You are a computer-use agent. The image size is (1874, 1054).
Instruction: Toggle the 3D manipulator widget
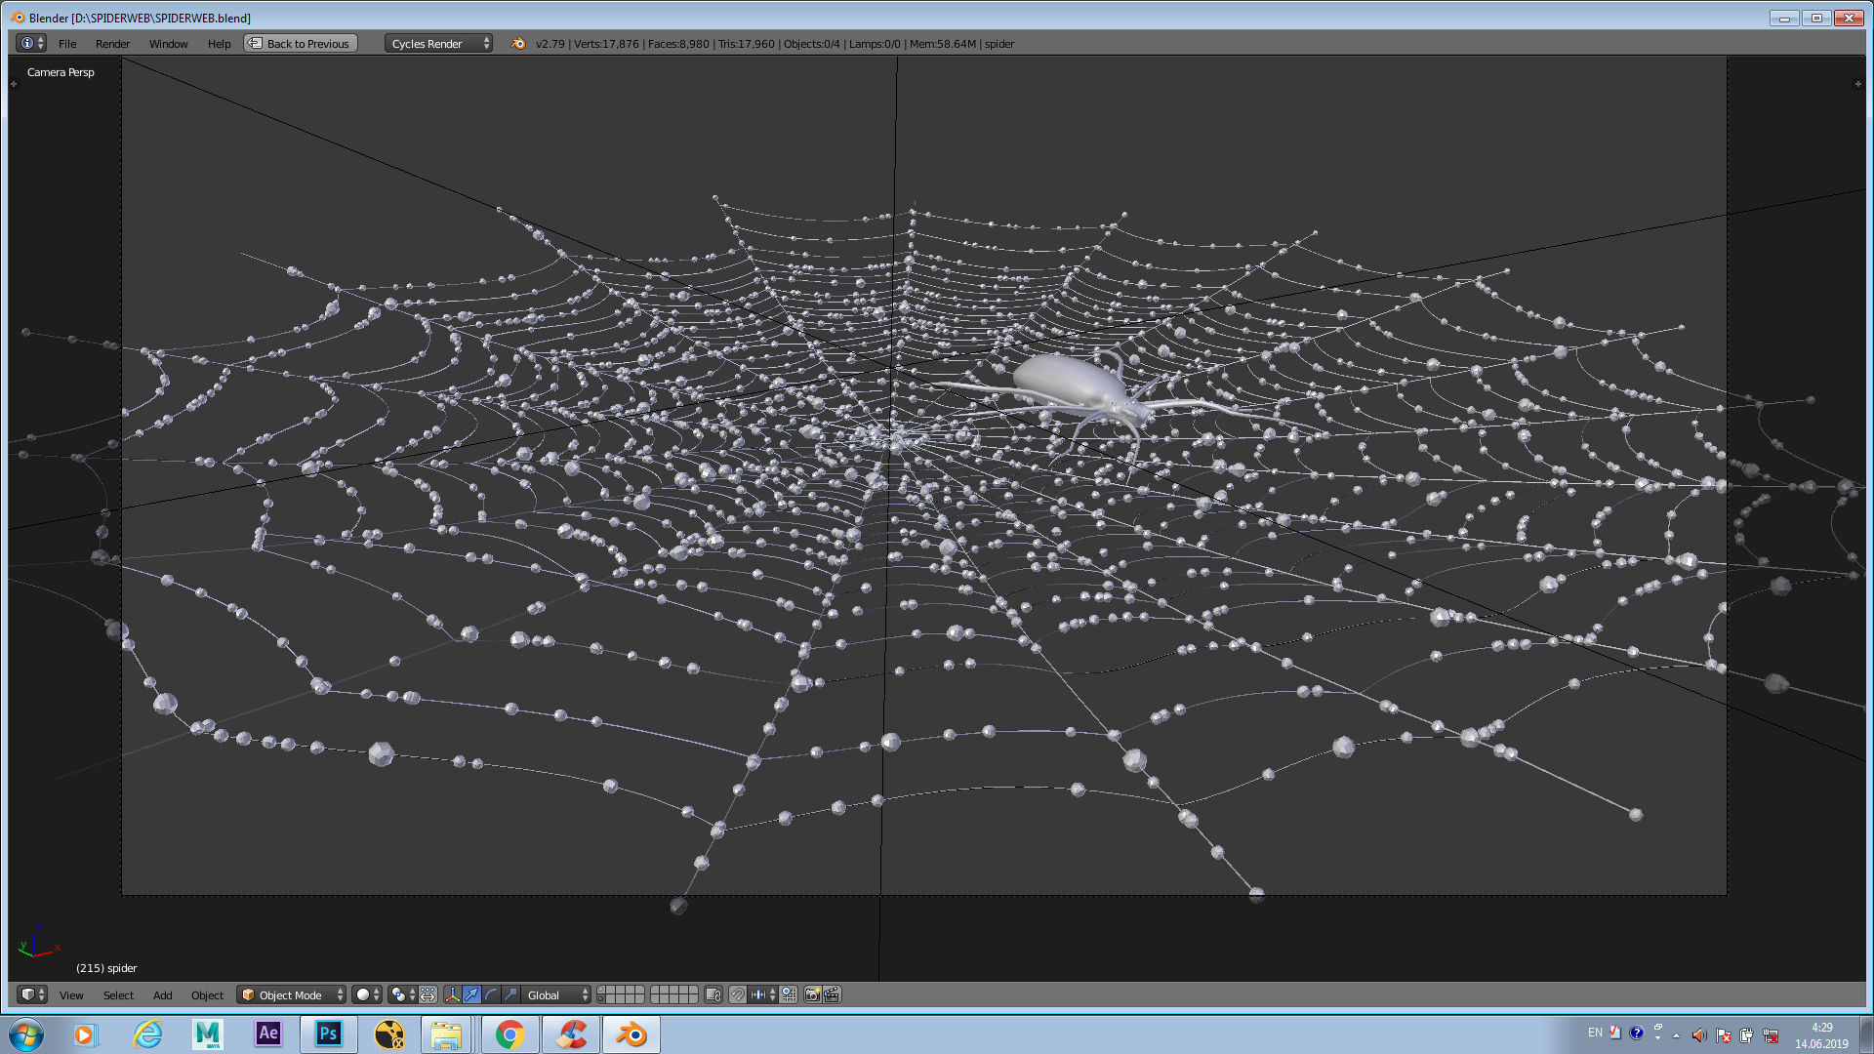pos(452,994)
